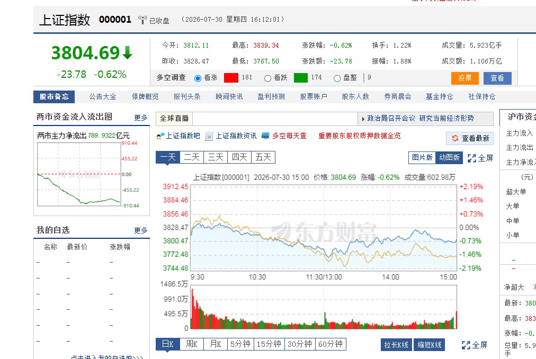Open the 报刊头条 link
The image size is (536, 359).
(187, 97)
